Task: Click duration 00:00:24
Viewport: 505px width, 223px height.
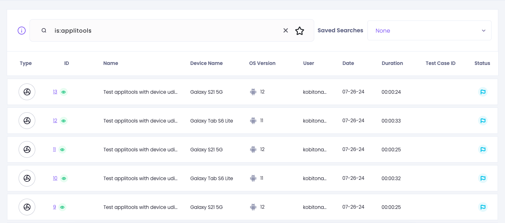Action: tap(391, 92)
